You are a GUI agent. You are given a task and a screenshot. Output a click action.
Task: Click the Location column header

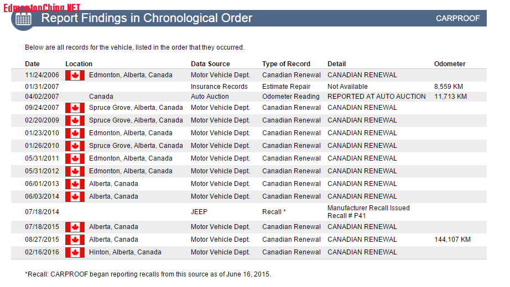pos(79,64)
